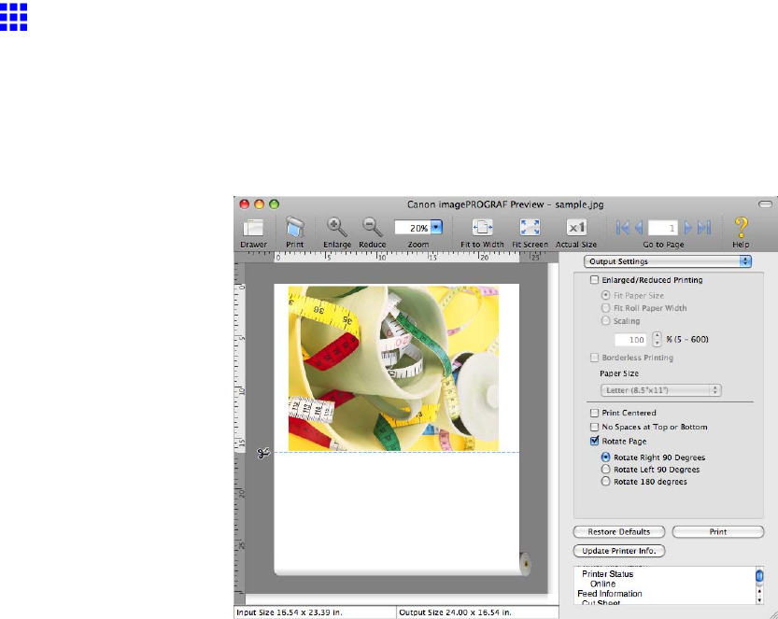Go to the previous page arrow
The width and height of the screenshot is (778, 619).
pyautogui.click(x=639, y=228)
